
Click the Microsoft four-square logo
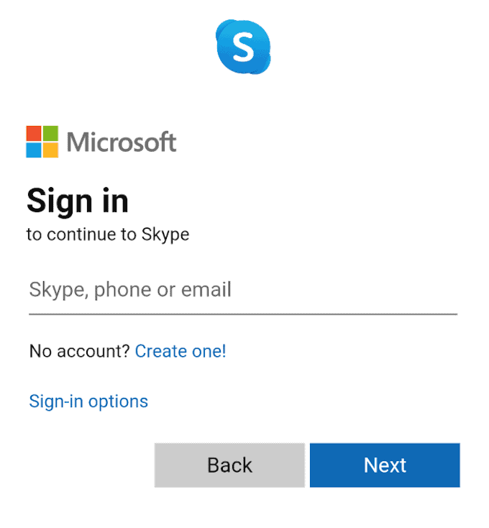42,142
